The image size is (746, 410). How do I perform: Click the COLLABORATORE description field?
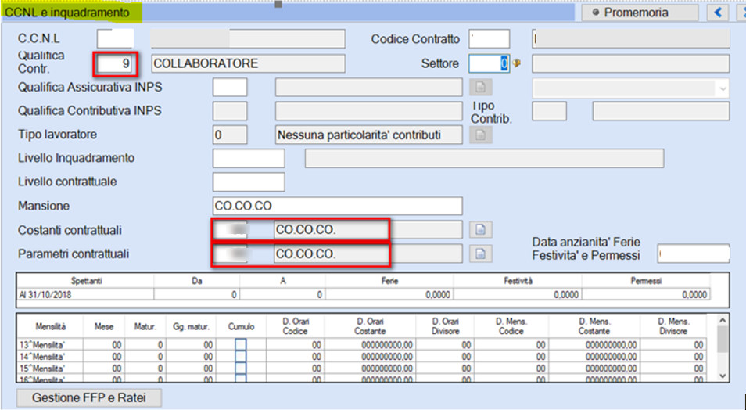point(249,63)
